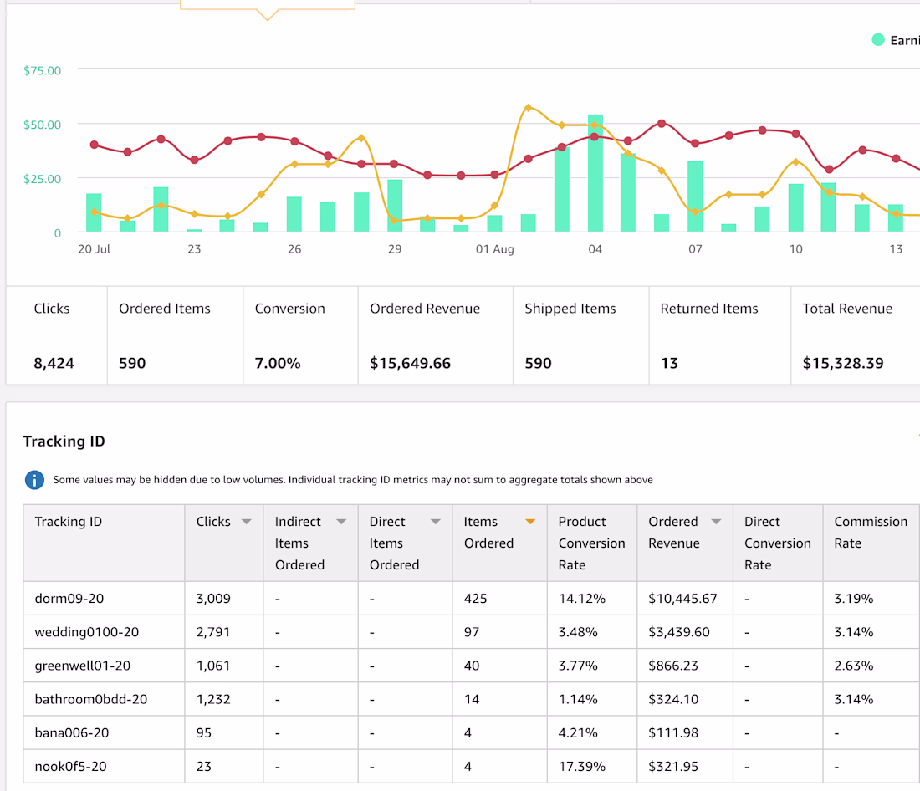
Task: Select tracking ID nook0f5-20
Action: 70,767
